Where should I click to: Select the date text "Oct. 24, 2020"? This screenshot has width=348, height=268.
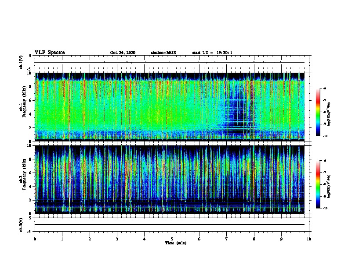pos(123,53)
